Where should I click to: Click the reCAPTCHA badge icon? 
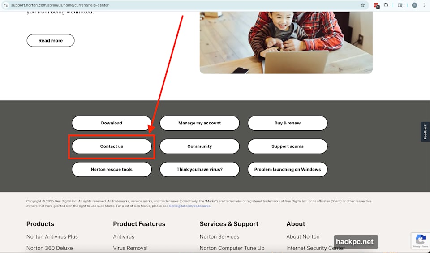coord(421,240)
